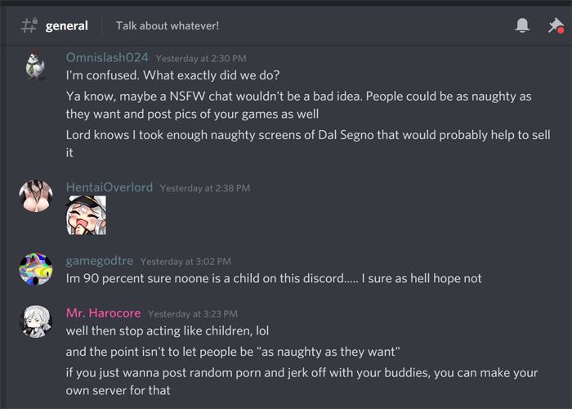
Task: Click gamegodtre's colorful avatar
Action: 35,270
